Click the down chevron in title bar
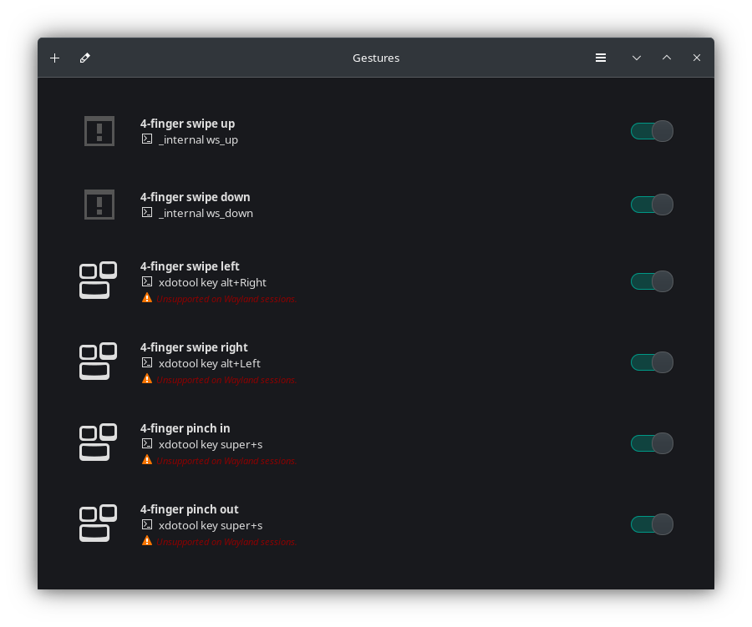 point(637,58)
